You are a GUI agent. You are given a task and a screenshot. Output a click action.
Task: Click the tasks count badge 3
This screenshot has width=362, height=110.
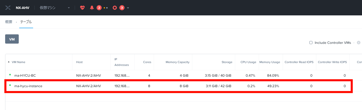pyautogui.click(x=122, y=8)
